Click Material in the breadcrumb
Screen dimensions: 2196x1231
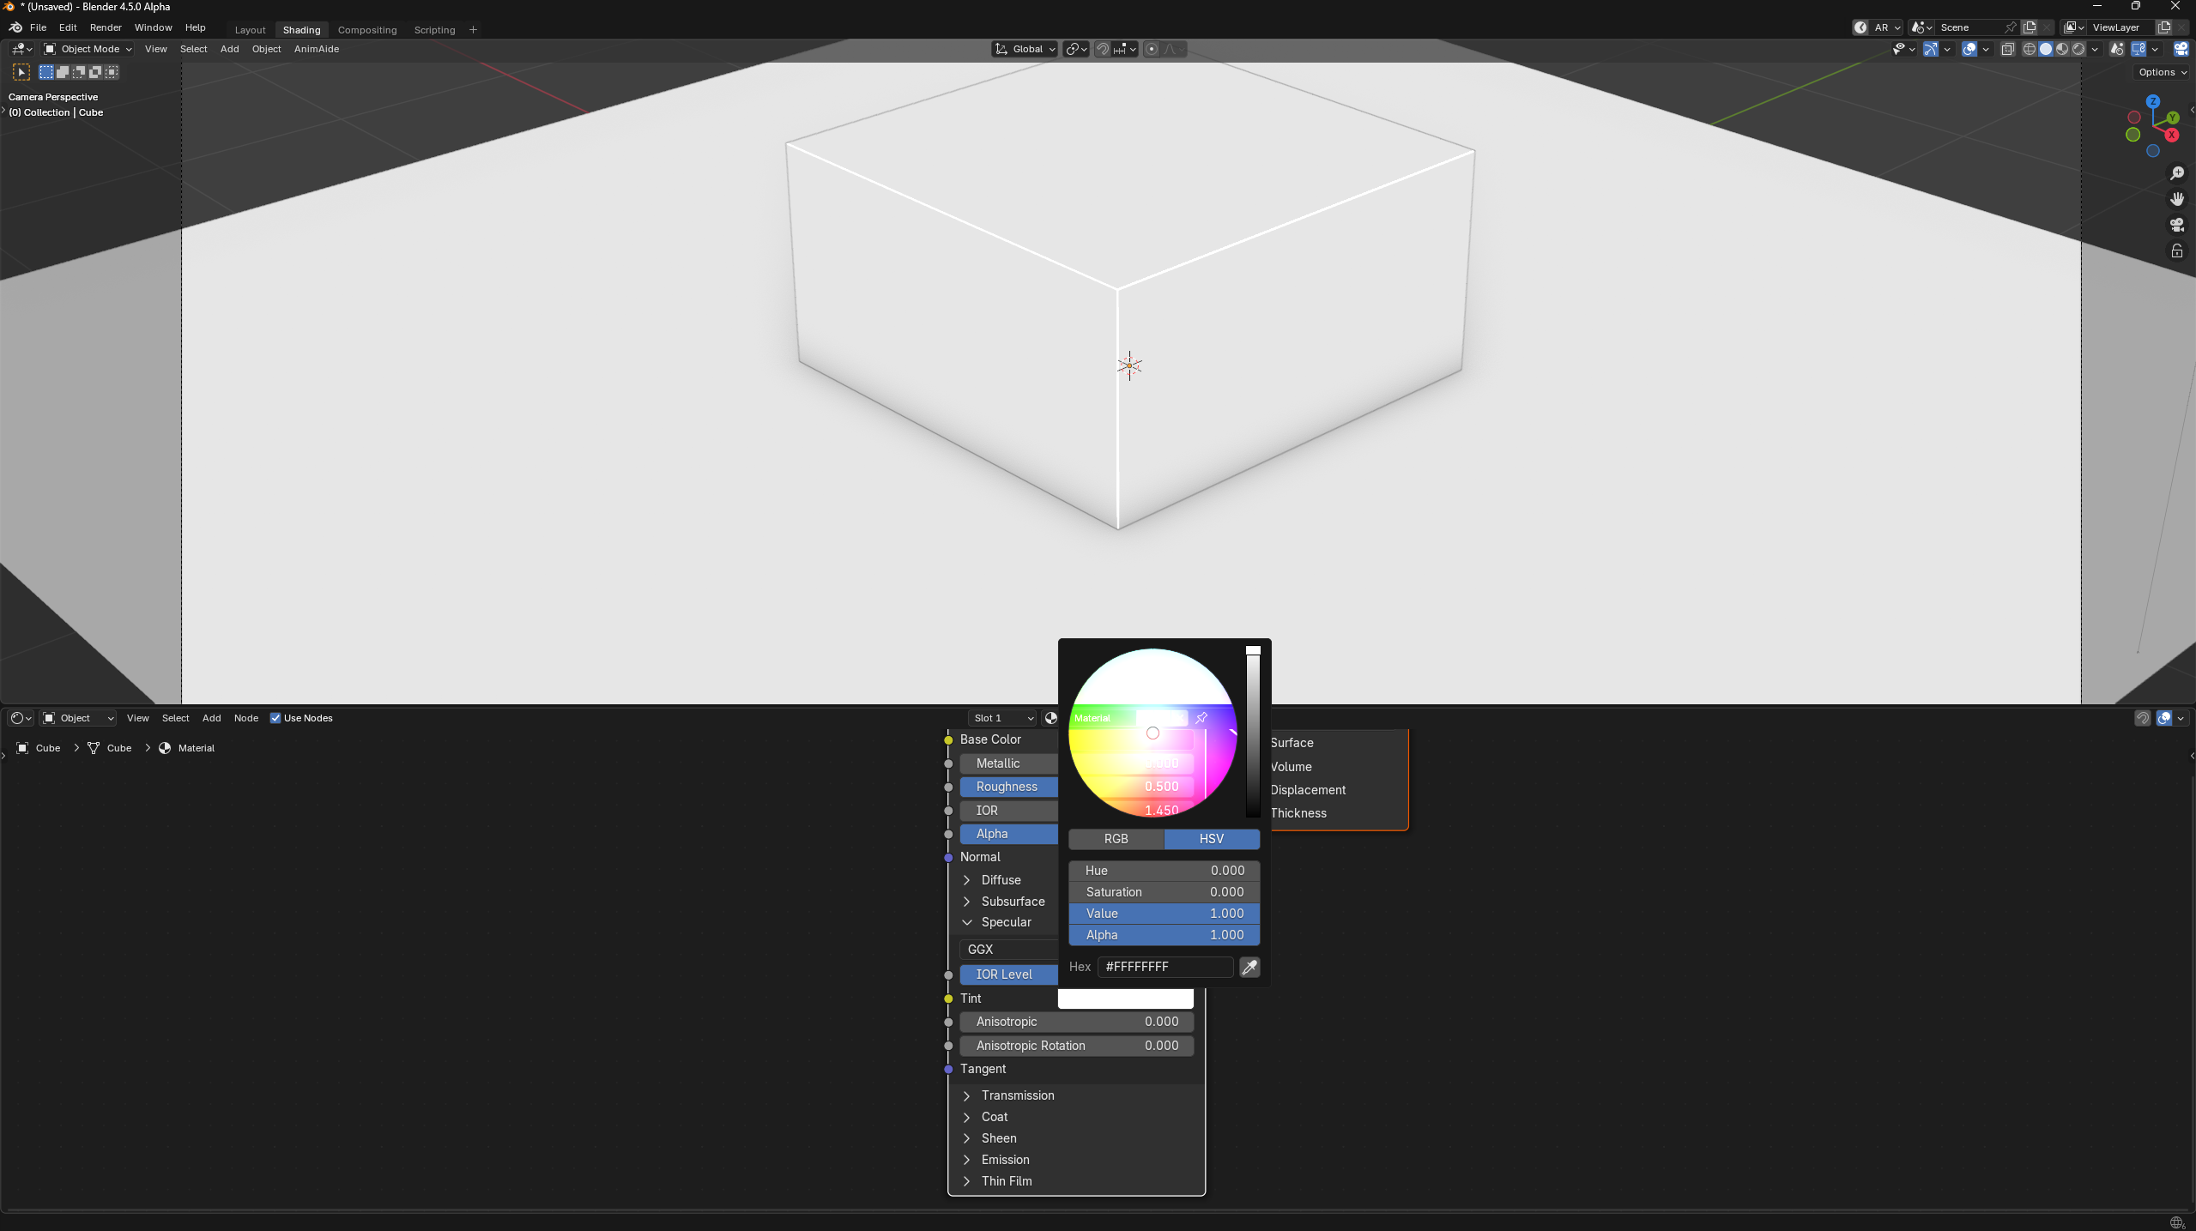point(197,748)
